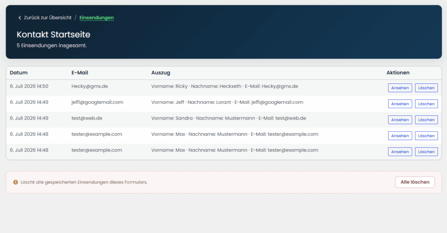Select date 6. Juli 2026 14:50

pyautogui.click(x=29, y=86)
